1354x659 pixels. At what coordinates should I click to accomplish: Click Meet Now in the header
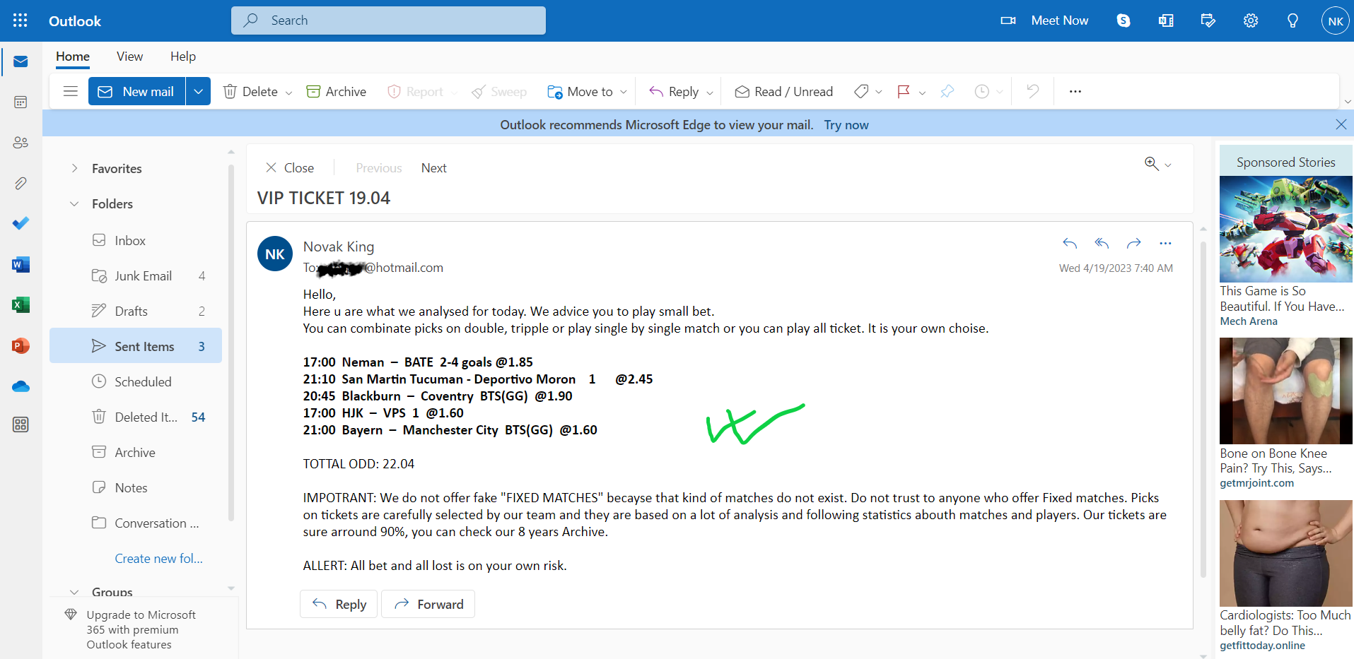[1045, 20]
